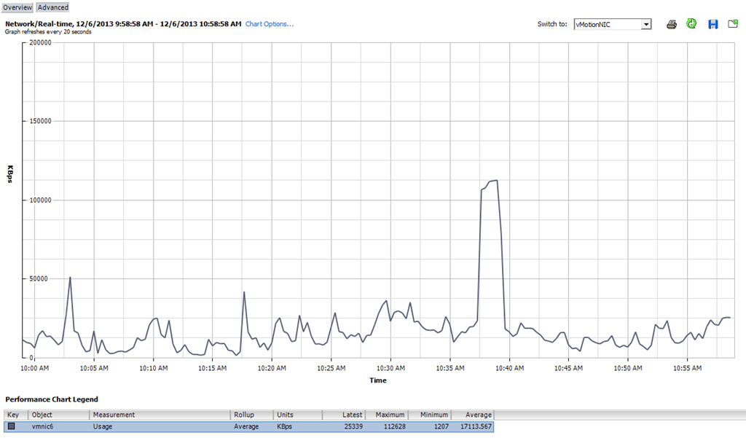
Task: Sort by the Units column header
Action: 298,415
